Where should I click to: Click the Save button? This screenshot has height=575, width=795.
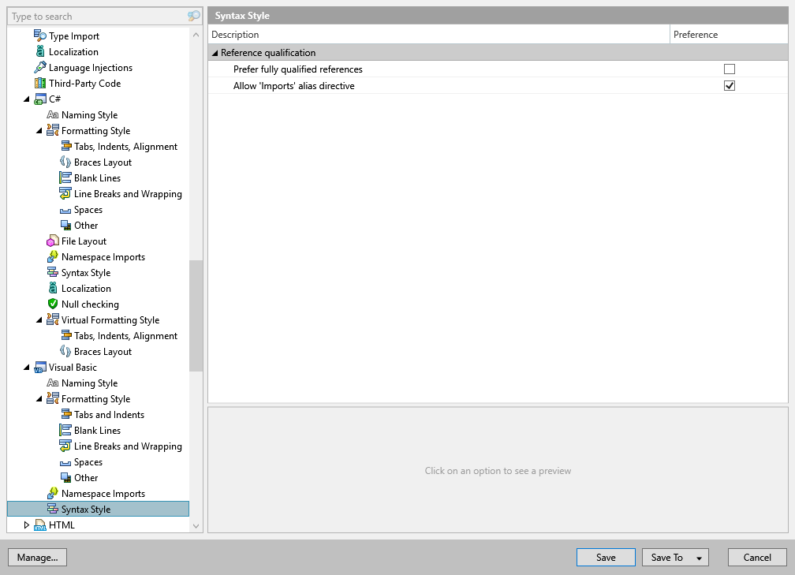click(x=606, y=557)
